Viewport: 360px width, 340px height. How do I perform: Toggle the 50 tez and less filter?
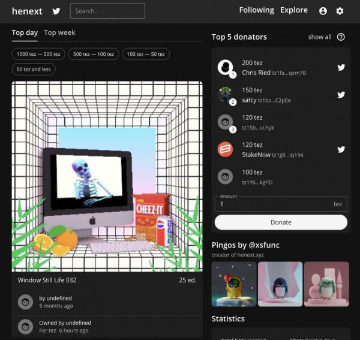coord(34,69)
